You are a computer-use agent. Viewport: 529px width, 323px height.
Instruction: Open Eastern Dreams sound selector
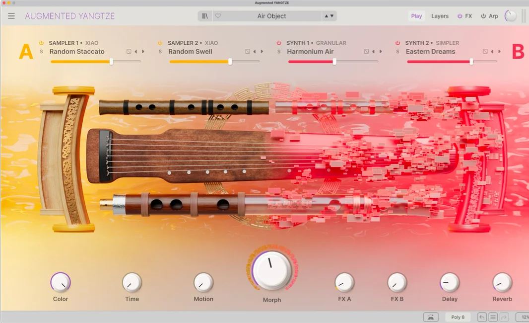[430, 52]
